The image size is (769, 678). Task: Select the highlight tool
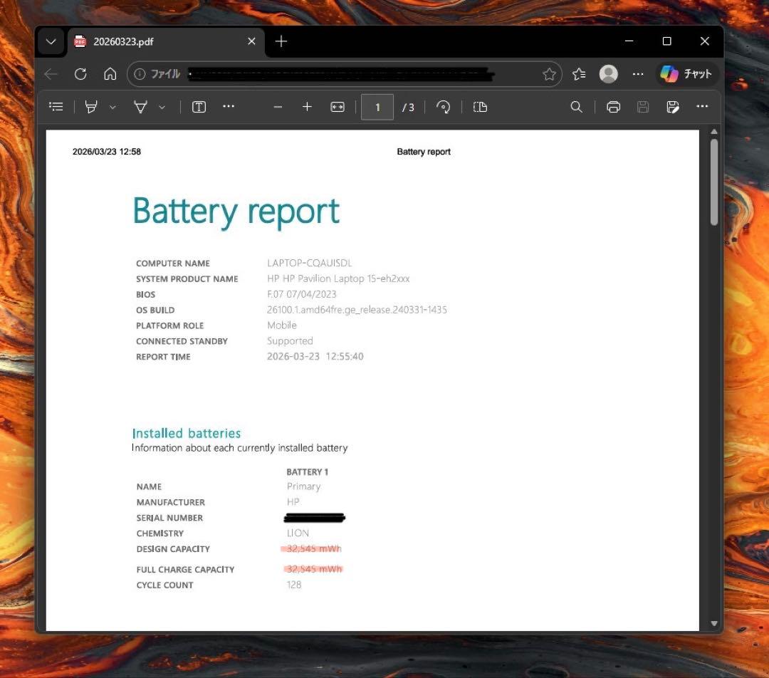point(90,107)
